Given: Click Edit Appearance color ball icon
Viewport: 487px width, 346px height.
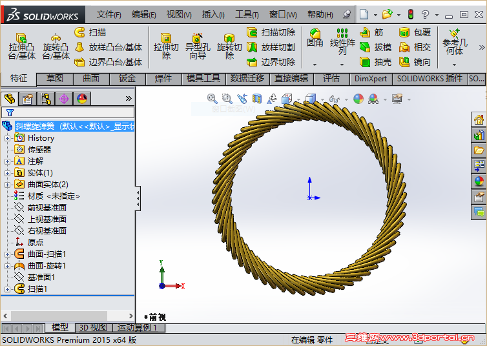Looking at the screenshot, I should click(358, 99).
